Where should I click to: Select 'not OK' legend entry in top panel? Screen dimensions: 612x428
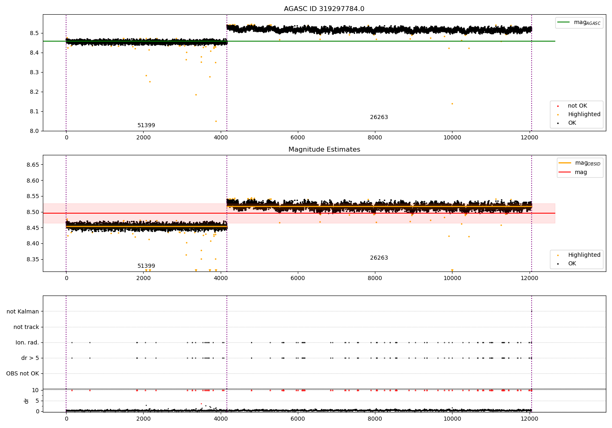coord(577,106)
